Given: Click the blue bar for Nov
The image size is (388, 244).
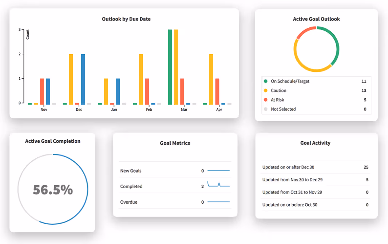Looking at the screenshot, I should pos(48,91).
